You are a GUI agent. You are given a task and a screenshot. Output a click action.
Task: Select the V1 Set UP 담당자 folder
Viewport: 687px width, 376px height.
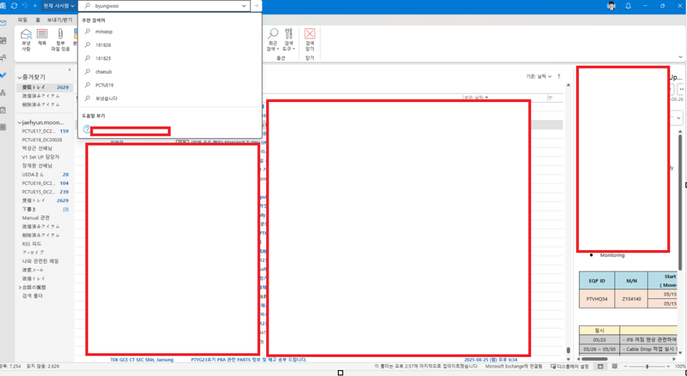(44, 157)
